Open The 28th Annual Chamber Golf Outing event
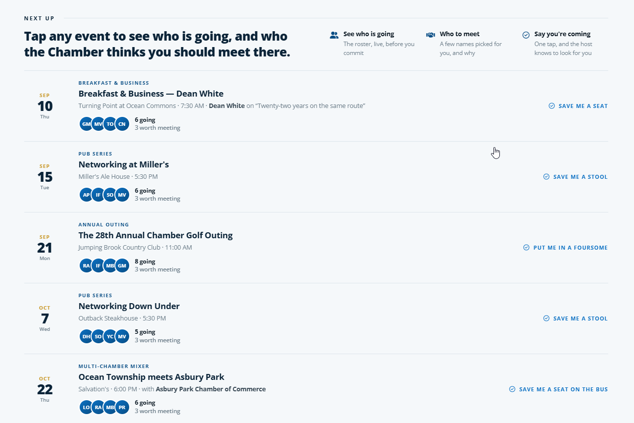634x423 pixels. [x=155, y=235]
